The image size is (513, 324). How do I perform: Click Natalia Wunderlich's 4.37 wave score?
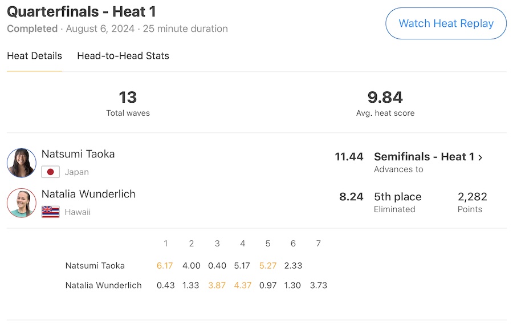click(242, 285)
